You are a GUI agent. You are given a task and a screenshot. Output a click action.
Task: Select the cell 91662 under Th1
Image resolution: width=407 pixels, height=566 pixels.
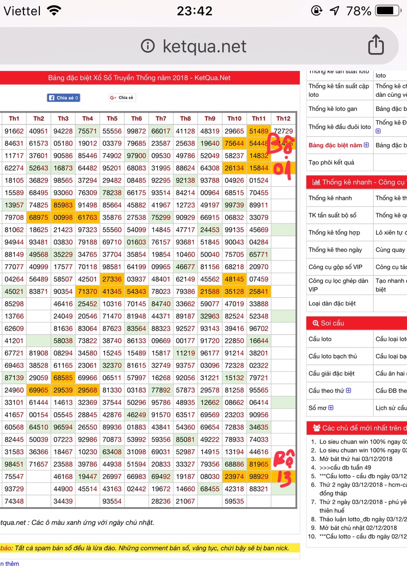14,131
